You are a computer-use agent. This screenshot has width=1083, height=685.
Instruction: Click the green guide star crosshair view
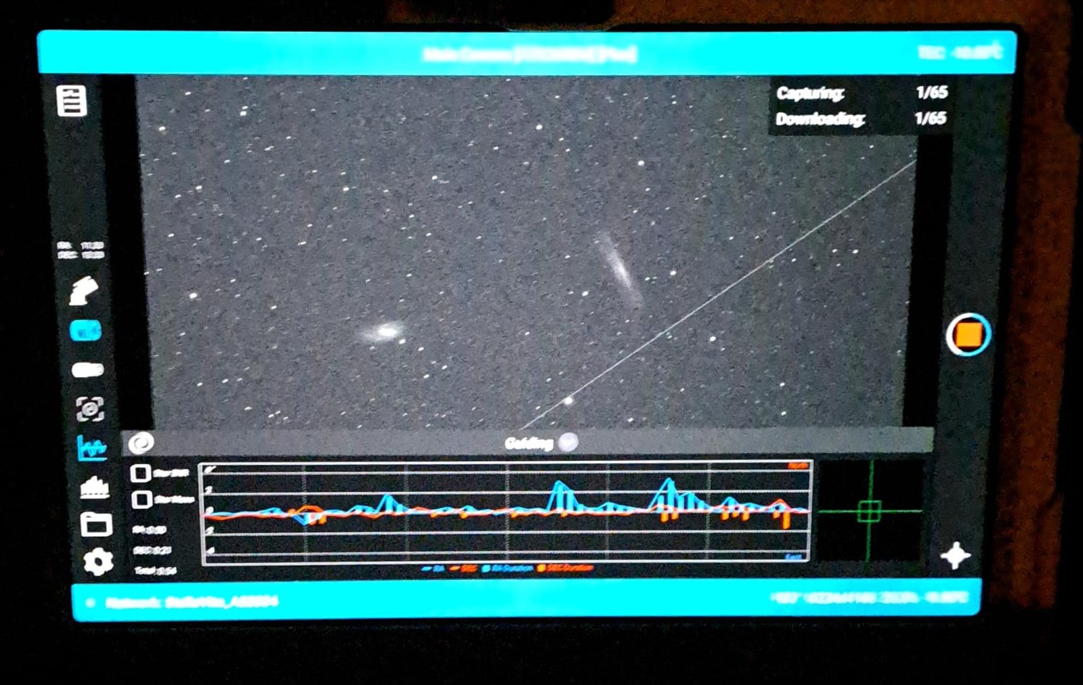click(x=870, y=512)
